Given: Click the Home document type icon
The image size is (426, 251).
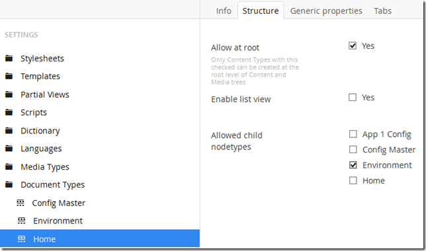Looking at the screenshot, I should pos(21,239).
